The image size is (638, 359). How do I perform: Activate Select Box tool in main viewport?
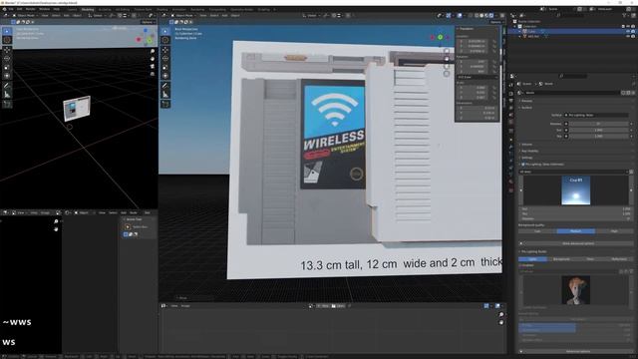pos(165,31)
